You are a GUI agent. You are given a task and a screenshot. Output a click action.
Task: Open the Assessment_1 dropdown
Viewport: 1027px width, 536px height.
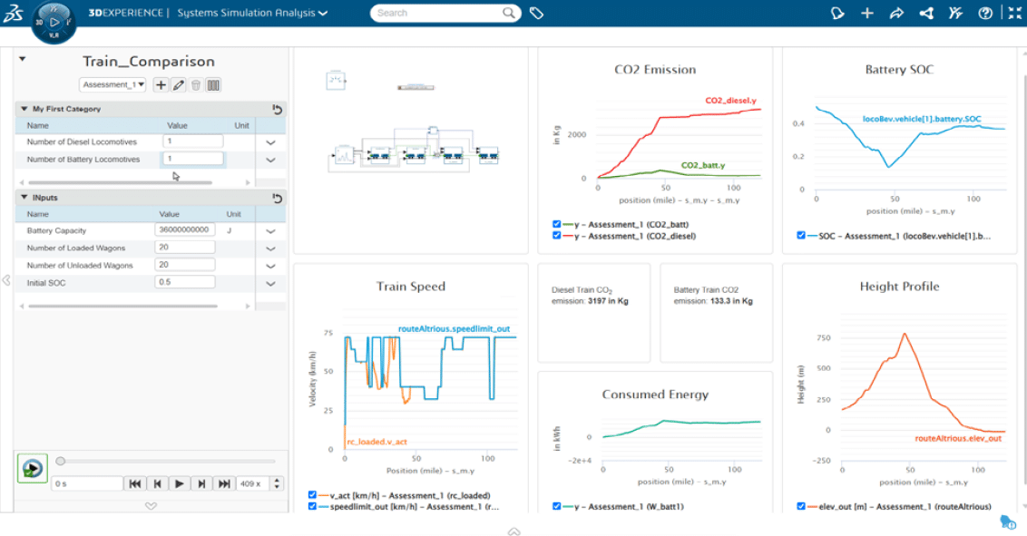click(x=113, y=84)
